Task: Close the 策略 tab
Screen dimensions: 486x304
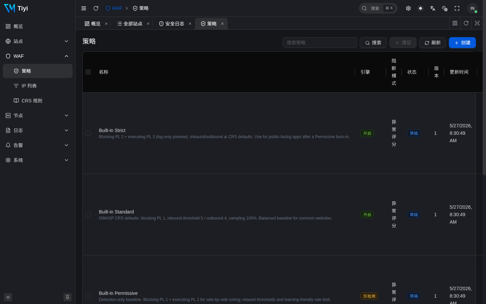Action: [x=222, y=24]
